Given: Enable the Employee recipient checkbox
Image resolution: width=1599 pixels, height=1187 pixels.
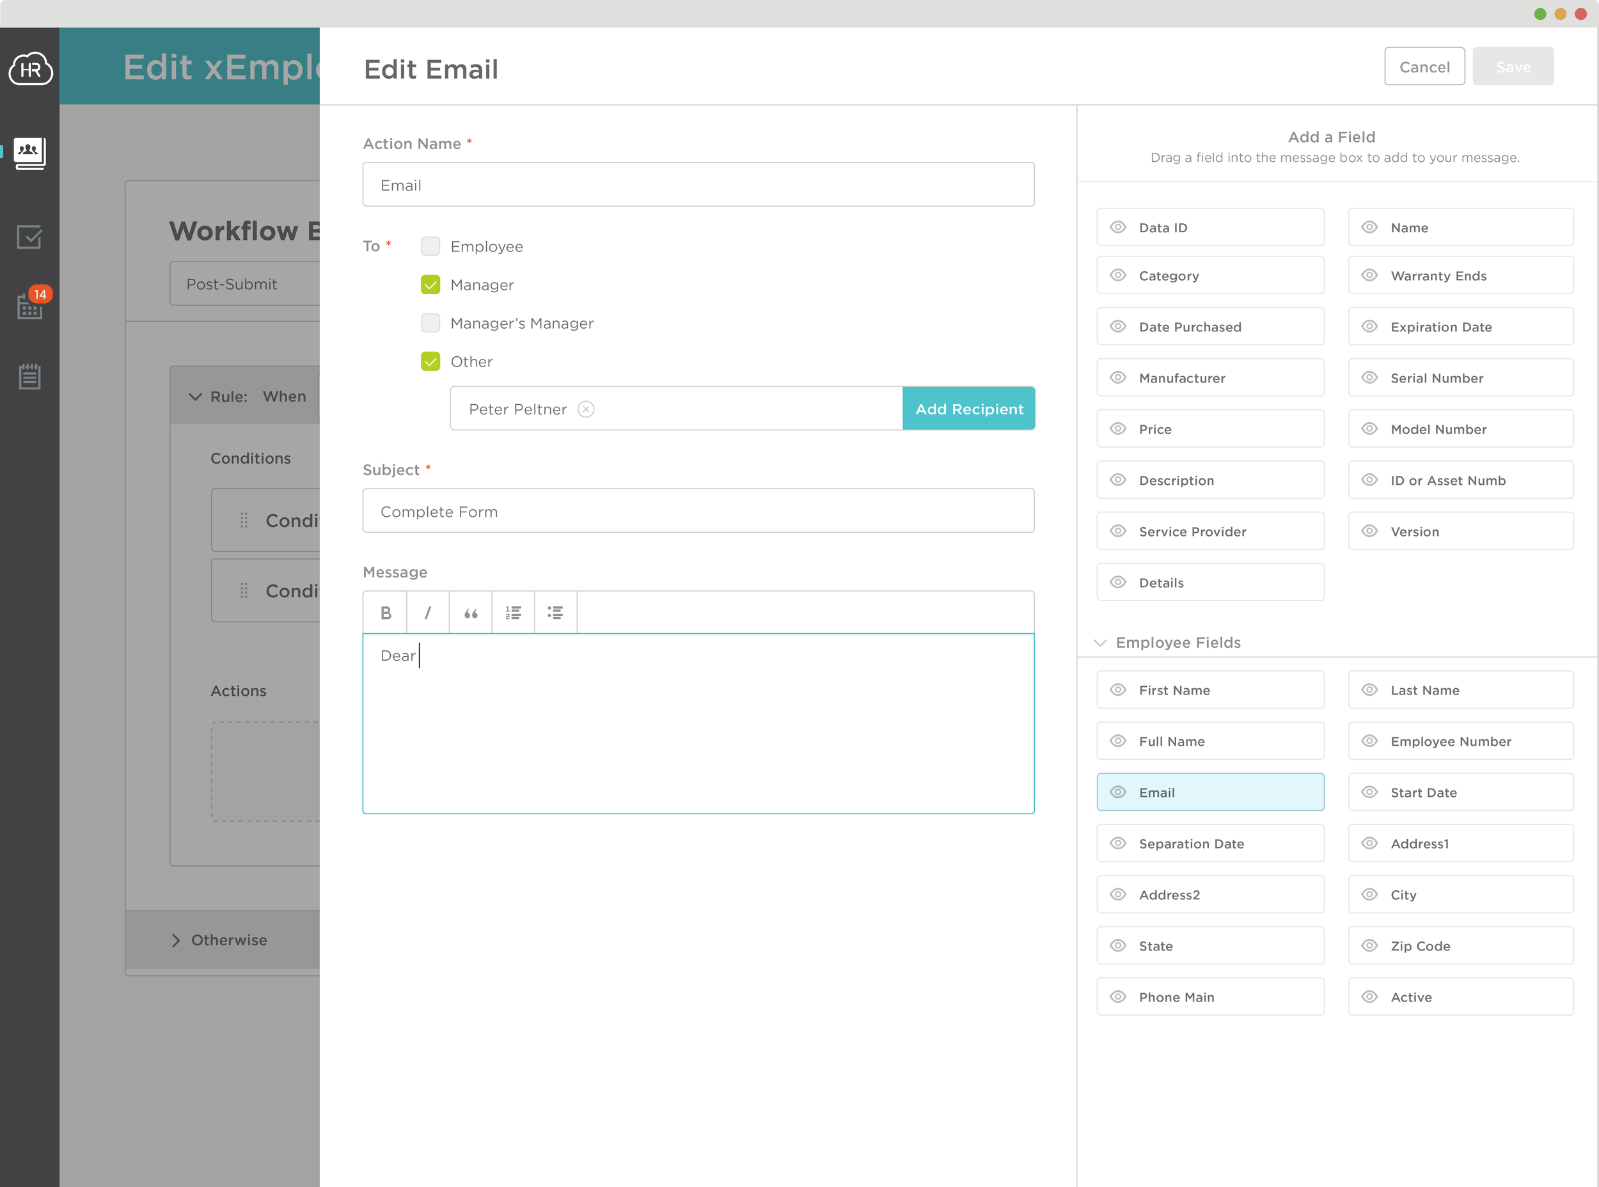Looking at the screenshot, I should [430, 246].
